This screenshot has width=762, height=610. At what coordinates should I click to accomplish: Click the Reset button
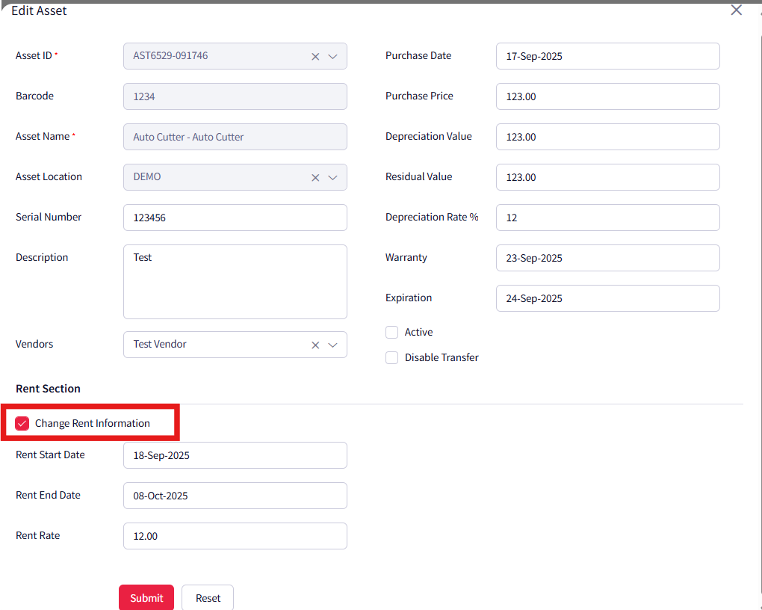point(208,598)
